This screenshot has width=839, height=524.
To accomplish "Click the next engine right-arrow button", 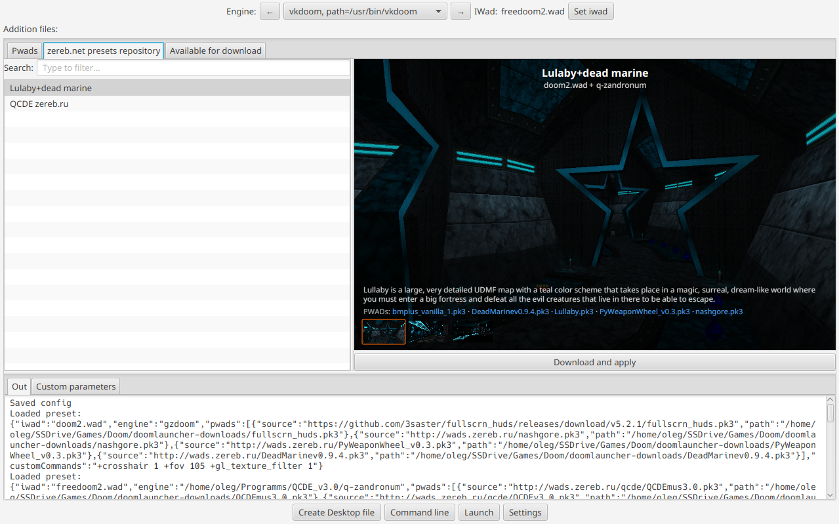I will [x=460, y=11].
